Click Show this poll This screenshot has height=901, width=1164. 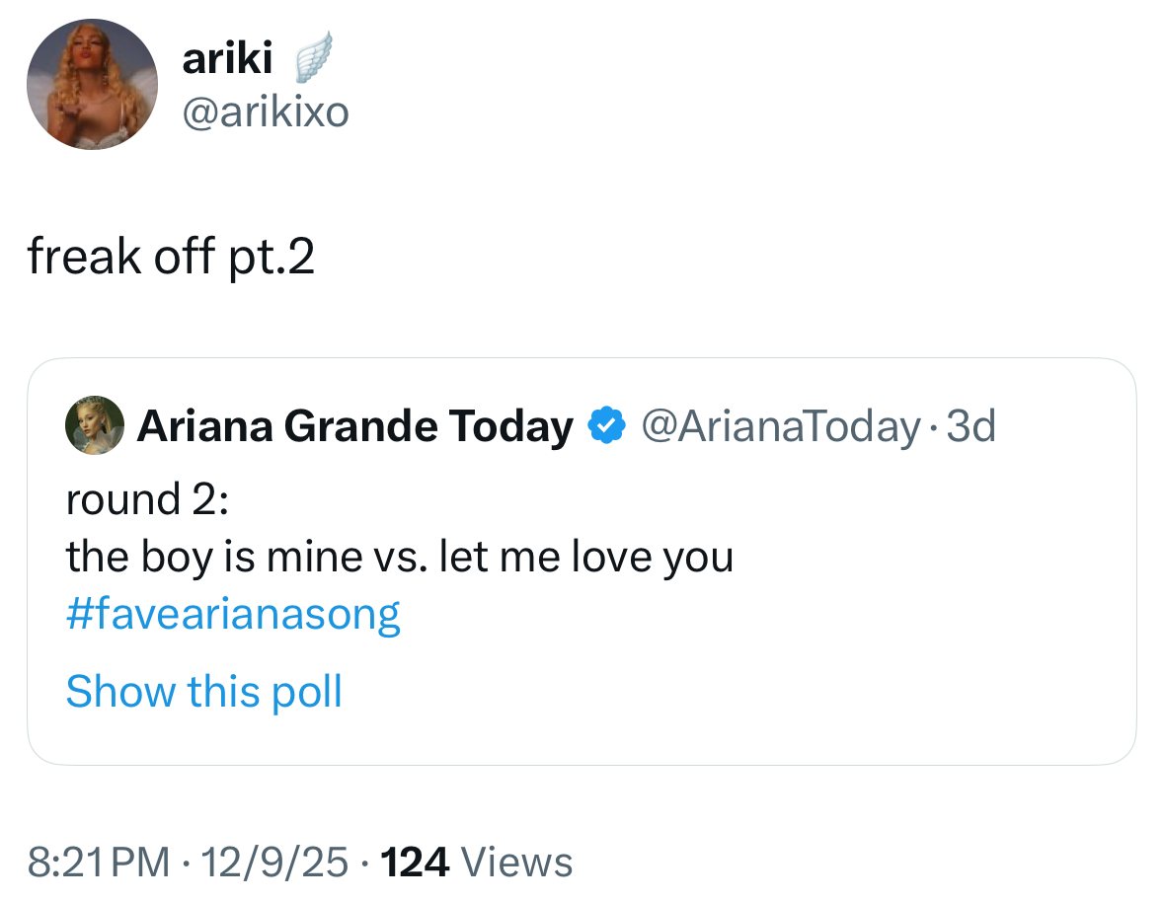203,691
